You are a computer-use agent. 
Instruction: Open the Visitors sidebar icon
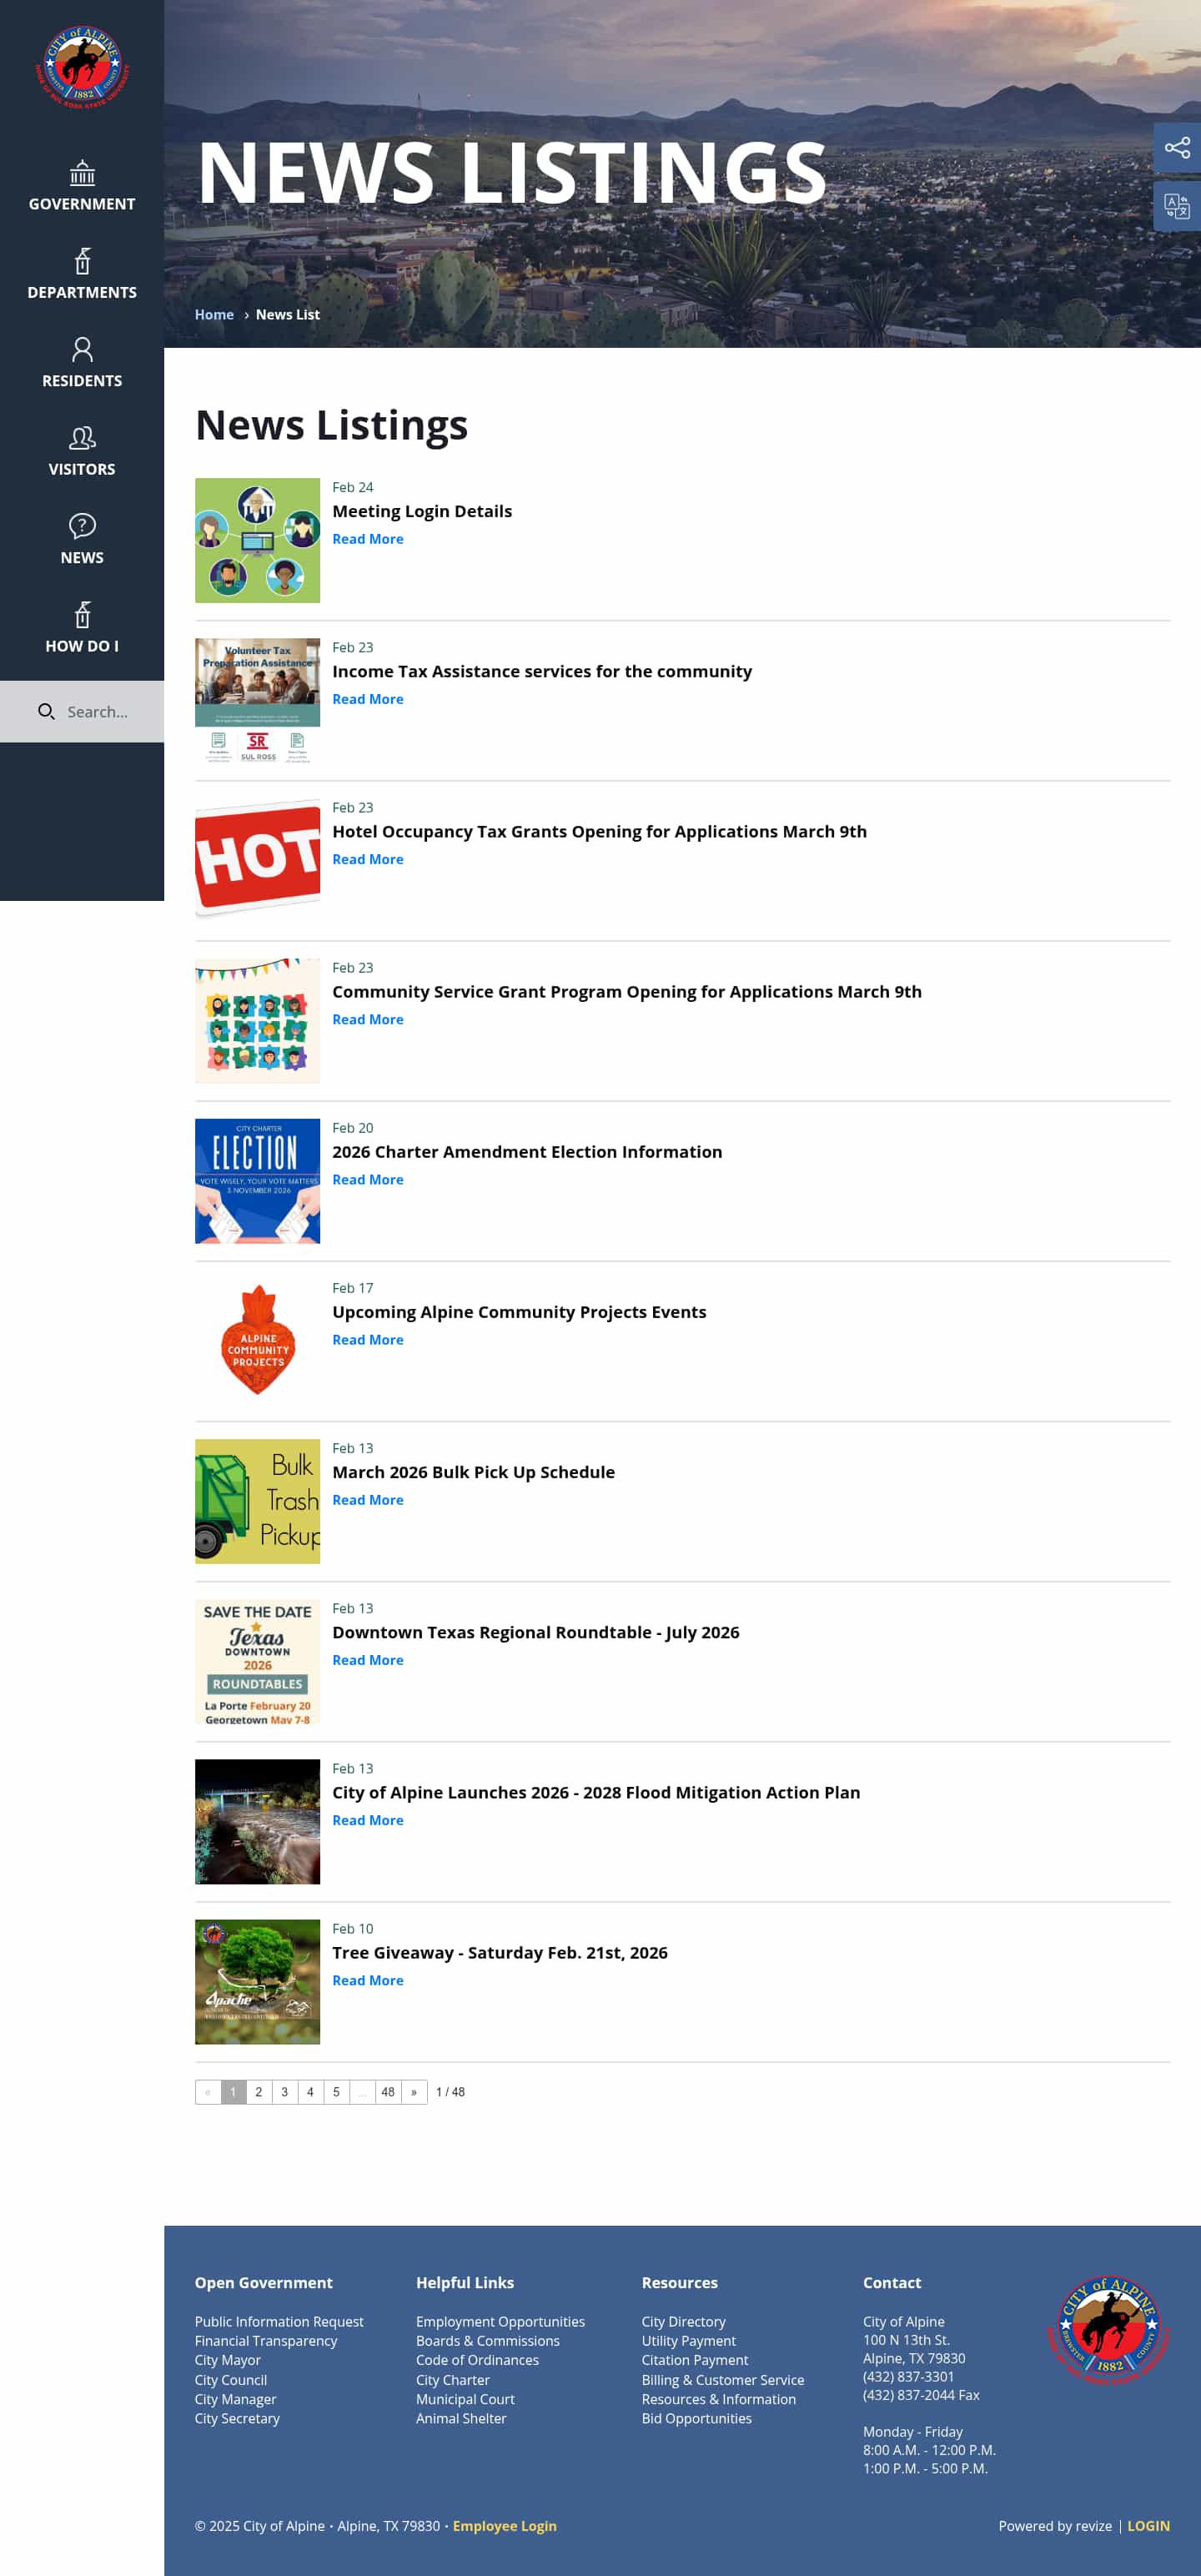(x=82, y=437)
